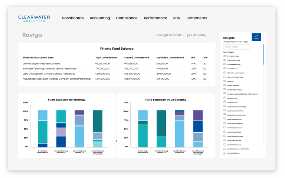This screenshot has width=285, height=178.
Task: Click Asset Class by Manager chart icon
Action: tap(225, 136)
